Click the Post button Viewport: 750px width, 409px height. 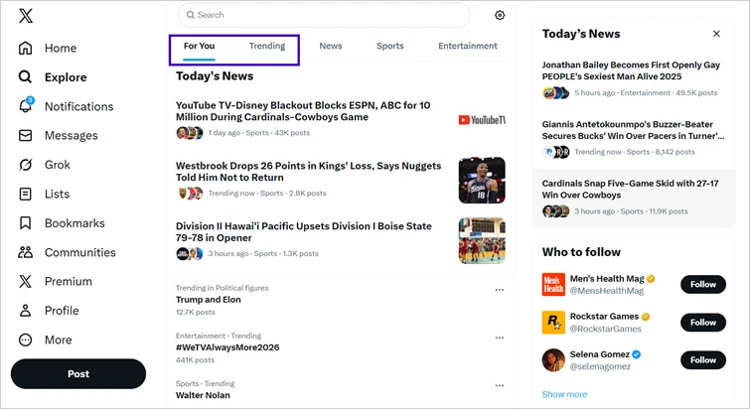coord(78,373)
